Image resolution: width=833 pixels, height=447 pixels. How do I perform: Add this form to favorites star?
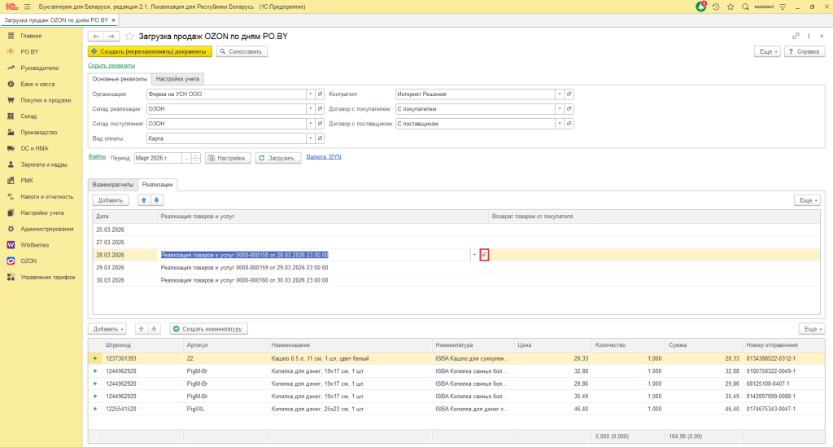point(129,36)
